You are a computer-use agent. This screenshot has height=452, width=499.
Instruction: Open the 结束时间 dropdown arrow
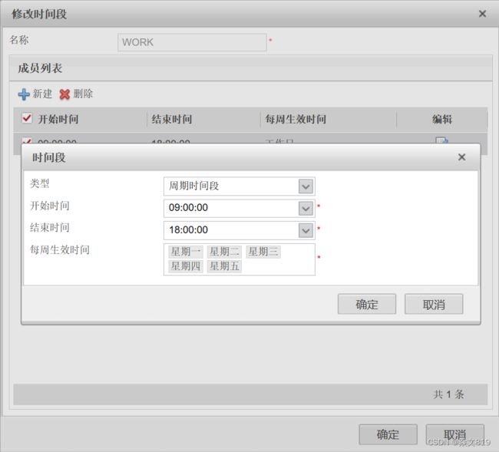(x=306, y=230)
